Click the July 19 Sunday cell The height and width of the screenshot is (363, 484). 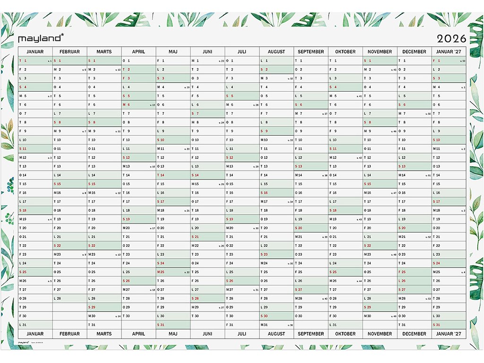[x=242, y=219]
